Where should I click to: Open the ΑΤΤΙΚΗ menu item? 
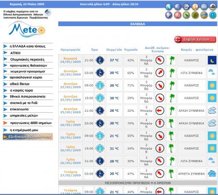[x=15, y=53]
